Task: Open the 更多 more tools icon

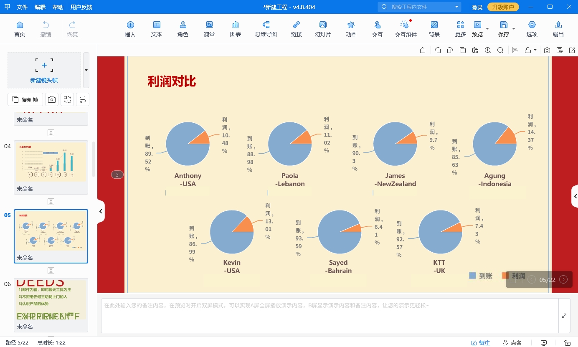Action: pyautogui.click(x=461, y=29)
